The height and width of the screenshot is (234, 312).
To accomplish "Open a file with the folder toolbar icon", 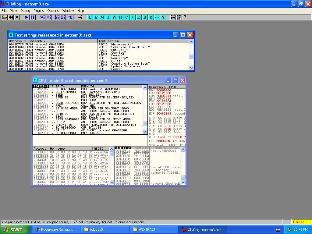I will pos(5,17).
